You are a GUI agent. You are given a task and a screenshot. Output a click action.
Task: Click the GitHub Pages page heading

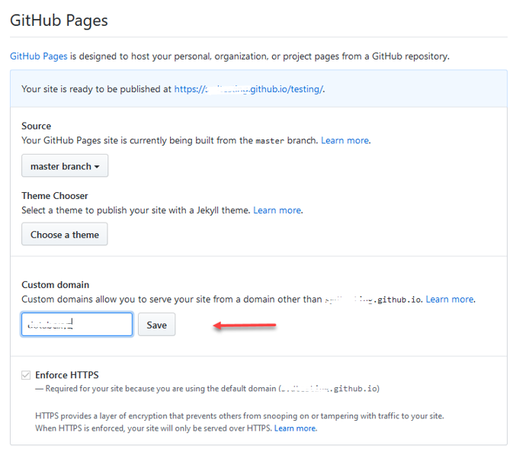(x=59, y=21)
